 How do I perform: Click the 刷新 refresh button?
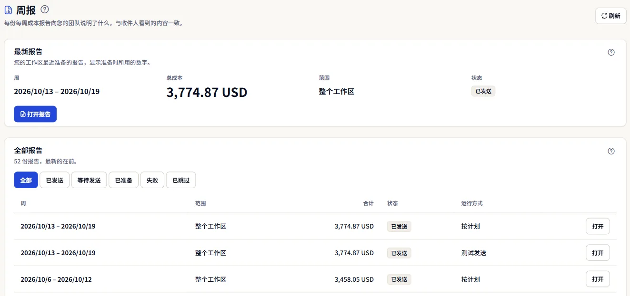point(611,16)
